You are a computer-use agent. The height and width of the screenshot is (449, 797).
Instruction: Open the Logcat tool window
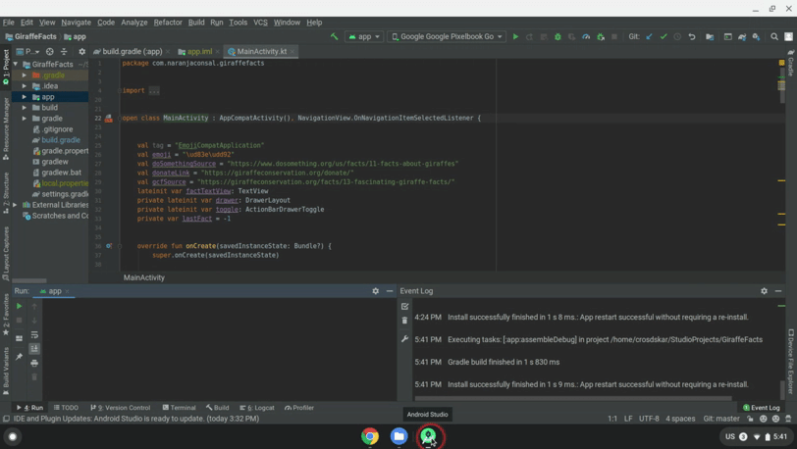(258, 408)
